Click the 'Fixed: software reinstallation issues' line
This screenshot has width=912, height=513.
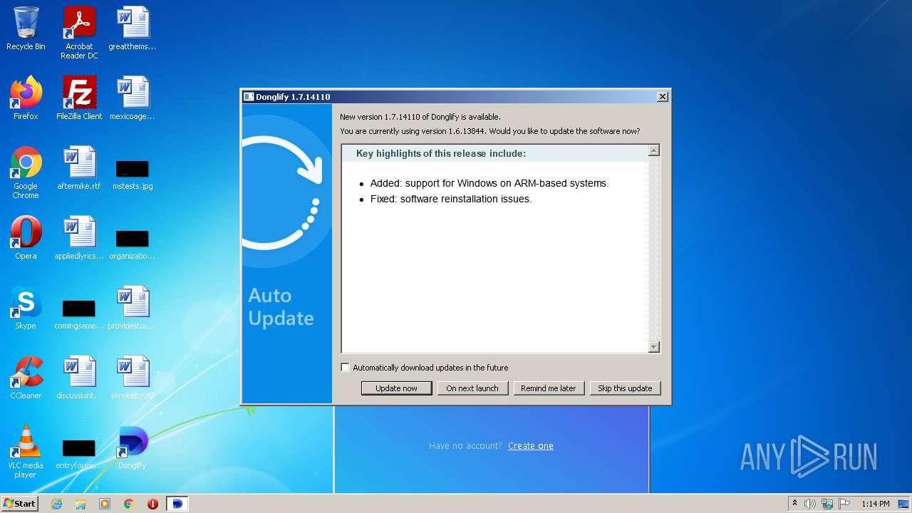click(451, 199)
